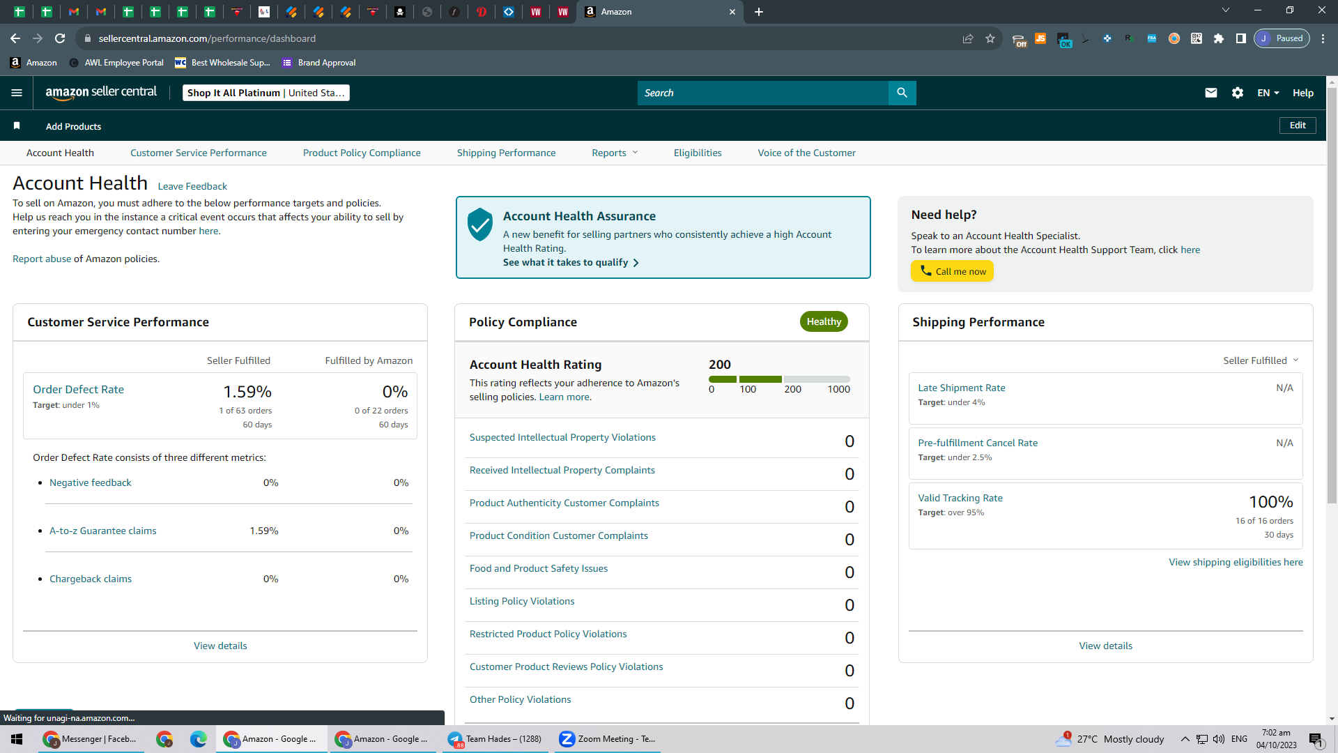Click the Call me now button

[952, 271]
